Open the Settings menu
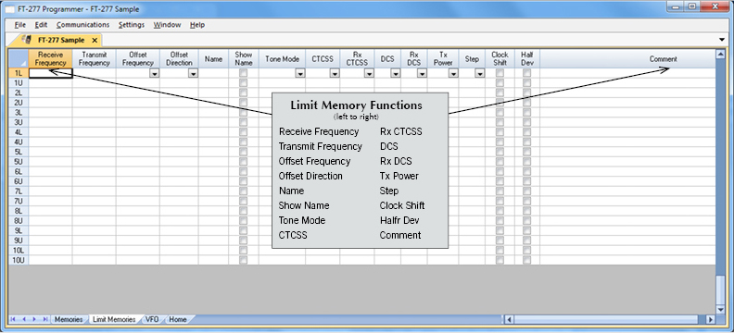 pyautogui.click(x=132, y=25)
